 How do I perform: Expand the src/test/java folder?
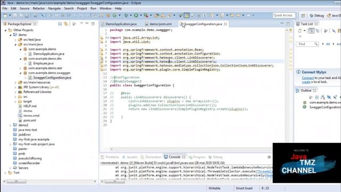tap(15, 39)
